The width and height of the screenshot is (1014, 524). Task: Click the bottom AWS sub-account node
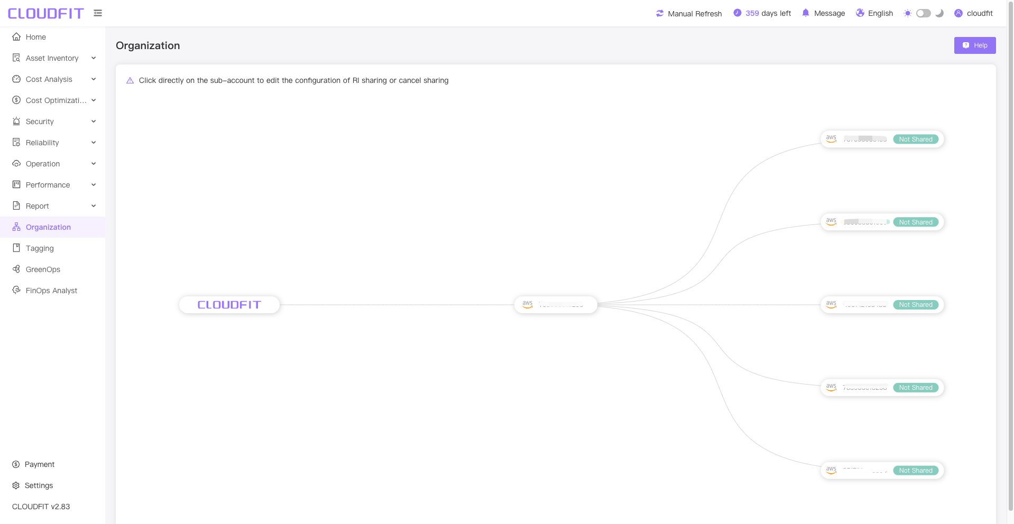(x=882, y=471)
